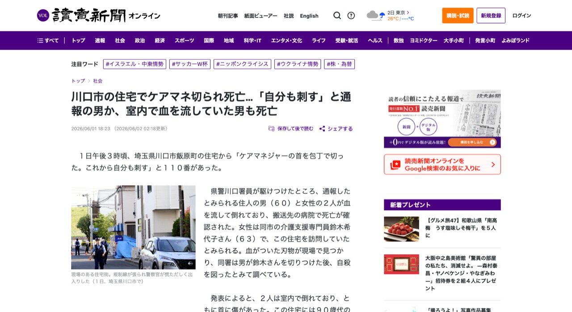Image resolution: width=572 pixels, height=312 pixels.
Task: Select the 社会 navigation tab
Action: (120, 41)
